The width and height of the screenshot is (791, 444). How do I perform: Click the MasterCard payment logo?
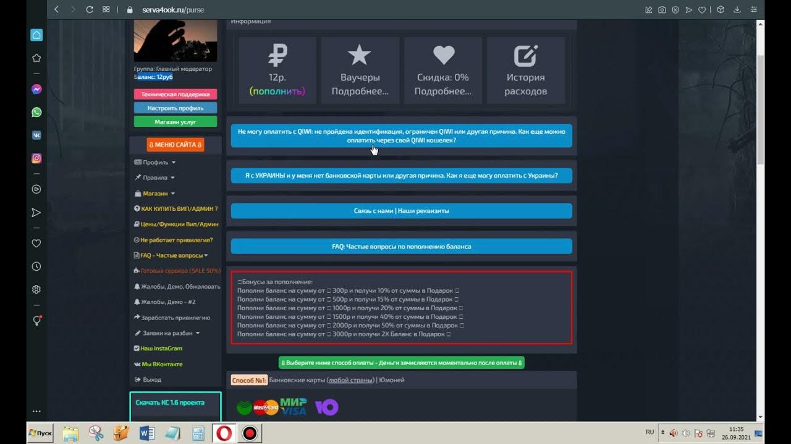point(266,408)
